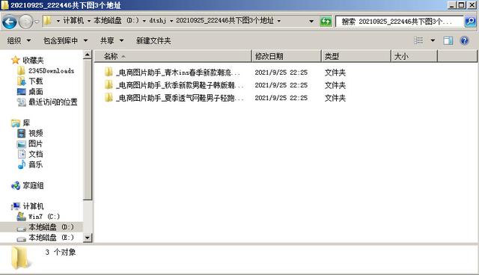Sort by 修改日期 column header
This screenshot has width=479, height=275.
pos(287,56)
